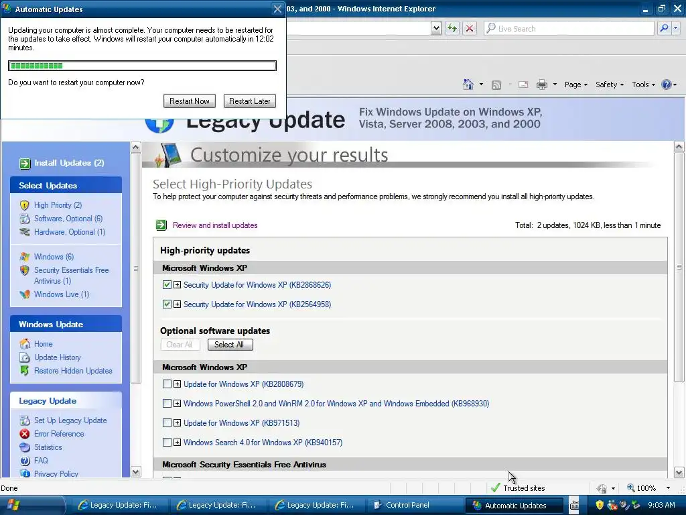Image resolution: width=686 pixels, height=515 pixels.
Task: Open Security Update KB2868626 link
Action: click(x=257, y=284)
